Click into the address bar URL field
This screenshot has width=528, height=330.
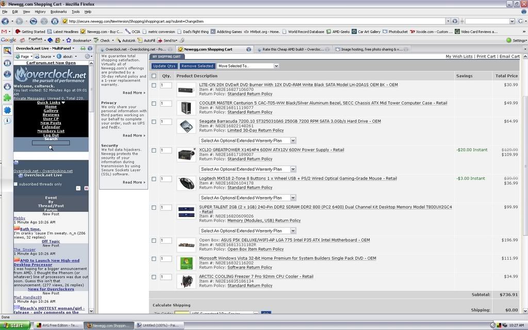[253, 21]
